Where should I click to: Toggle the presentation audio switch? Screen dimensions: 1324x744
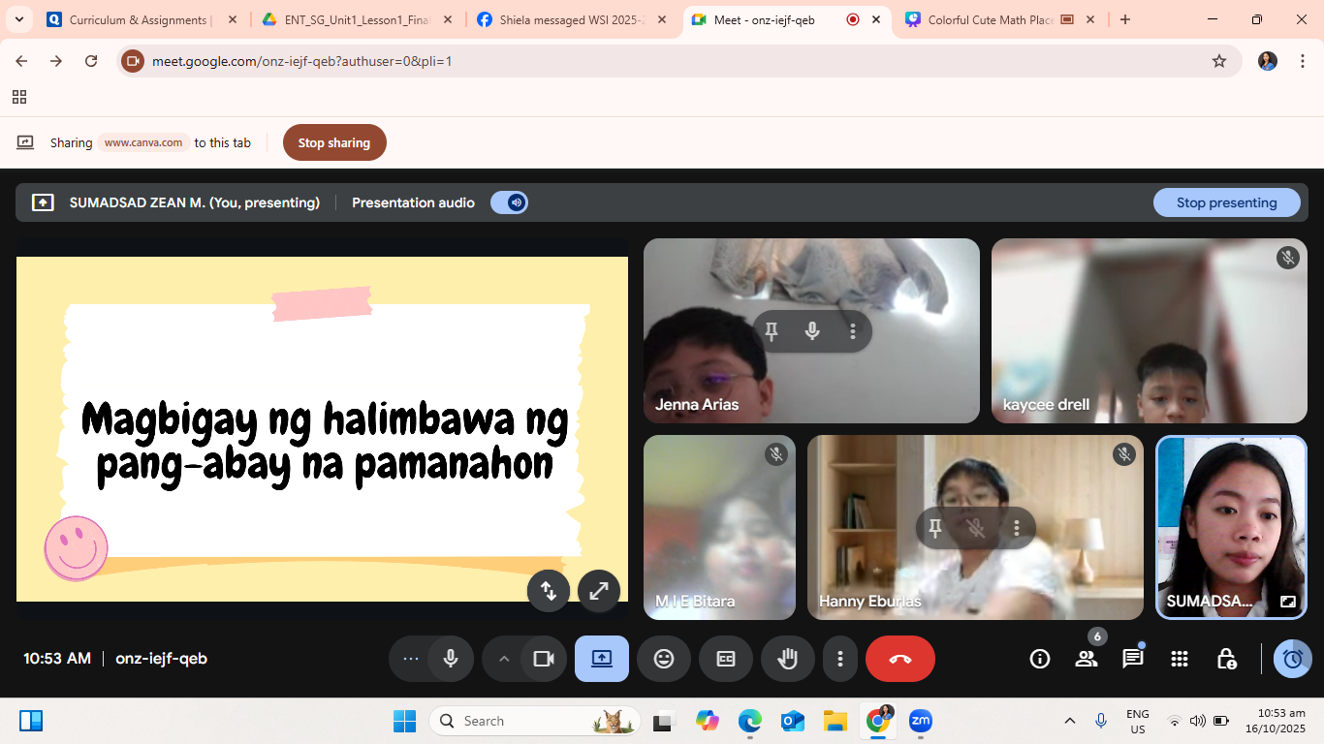[x=509, y=202]
